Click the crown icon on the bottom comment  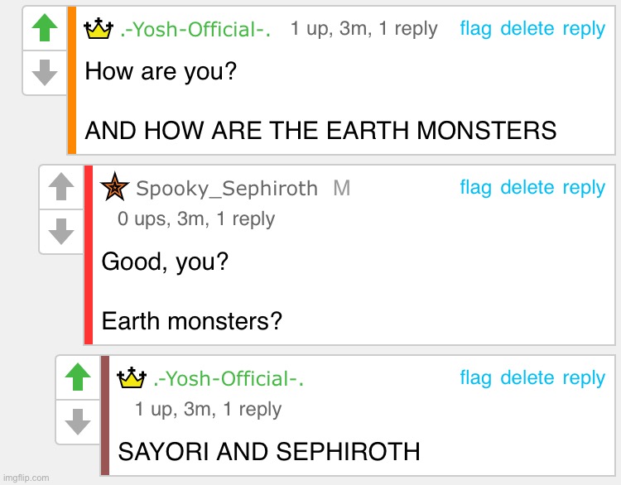(x=132, y=378)
